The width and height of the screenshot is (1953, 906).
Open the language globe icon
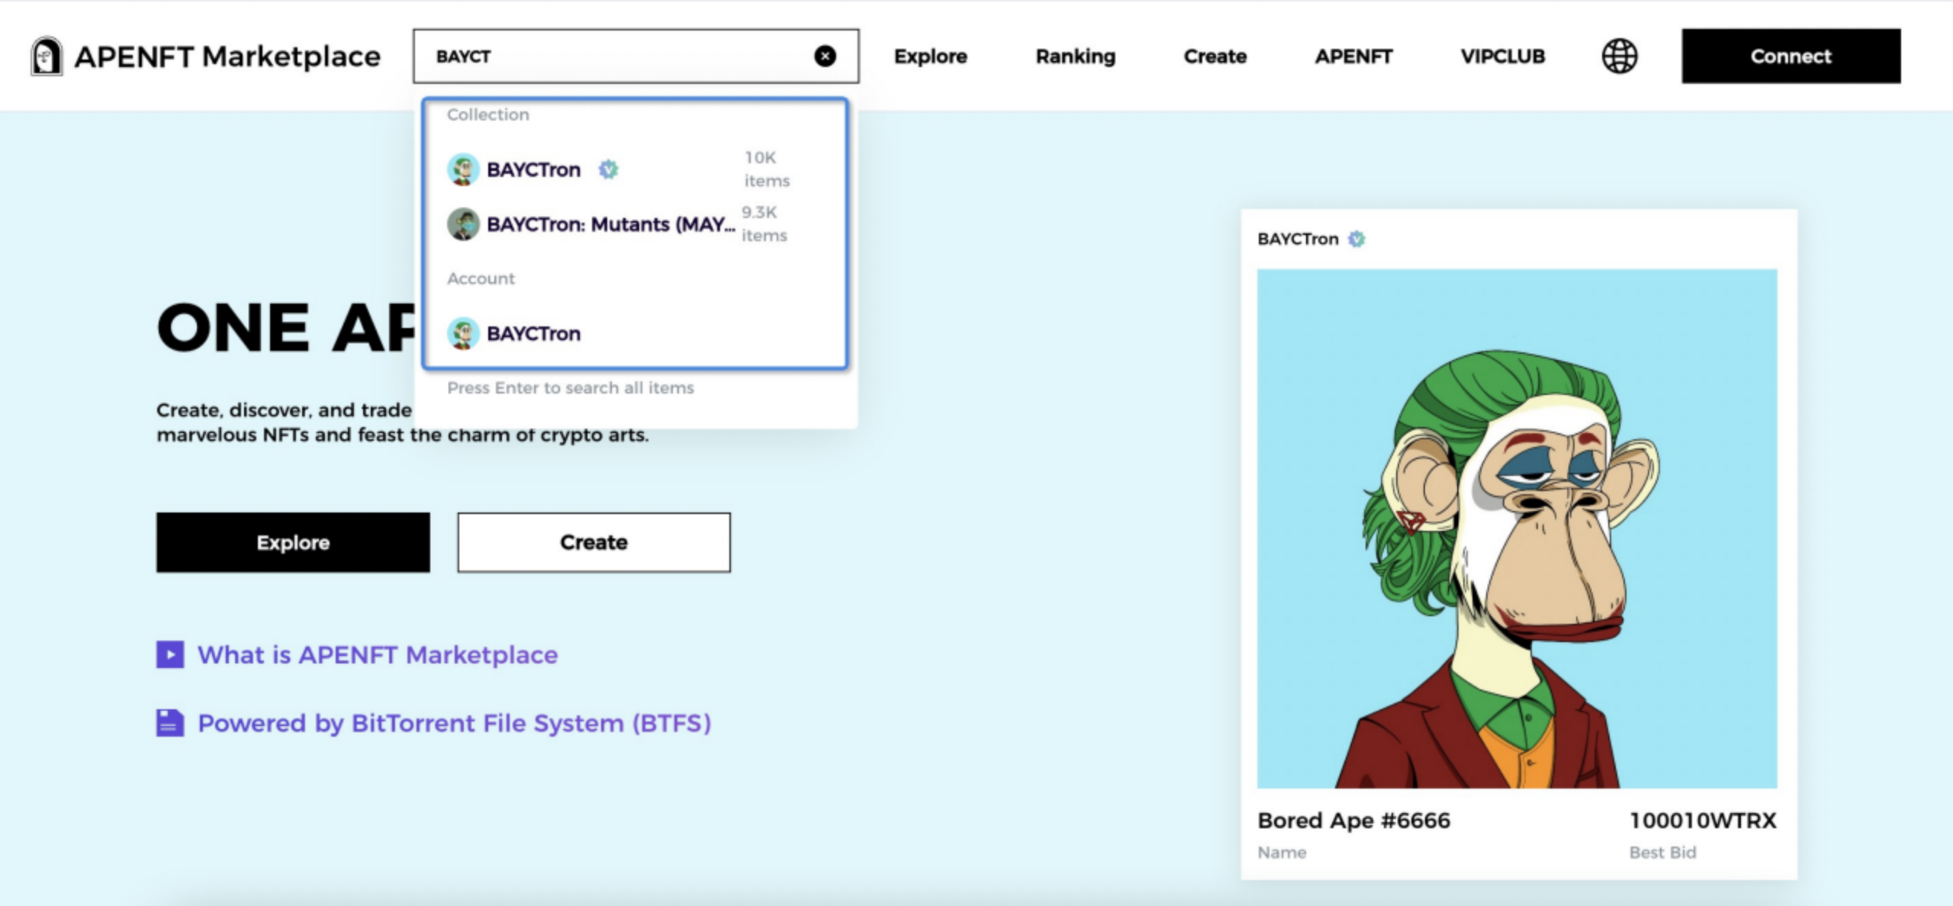click(x=1619, y=56)
